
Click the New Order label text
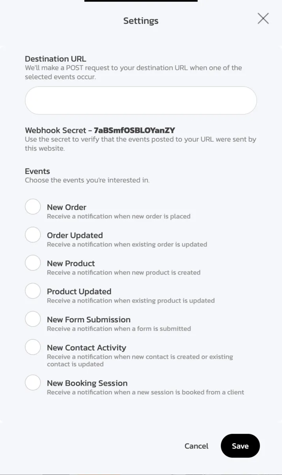[x=66, y=207]
